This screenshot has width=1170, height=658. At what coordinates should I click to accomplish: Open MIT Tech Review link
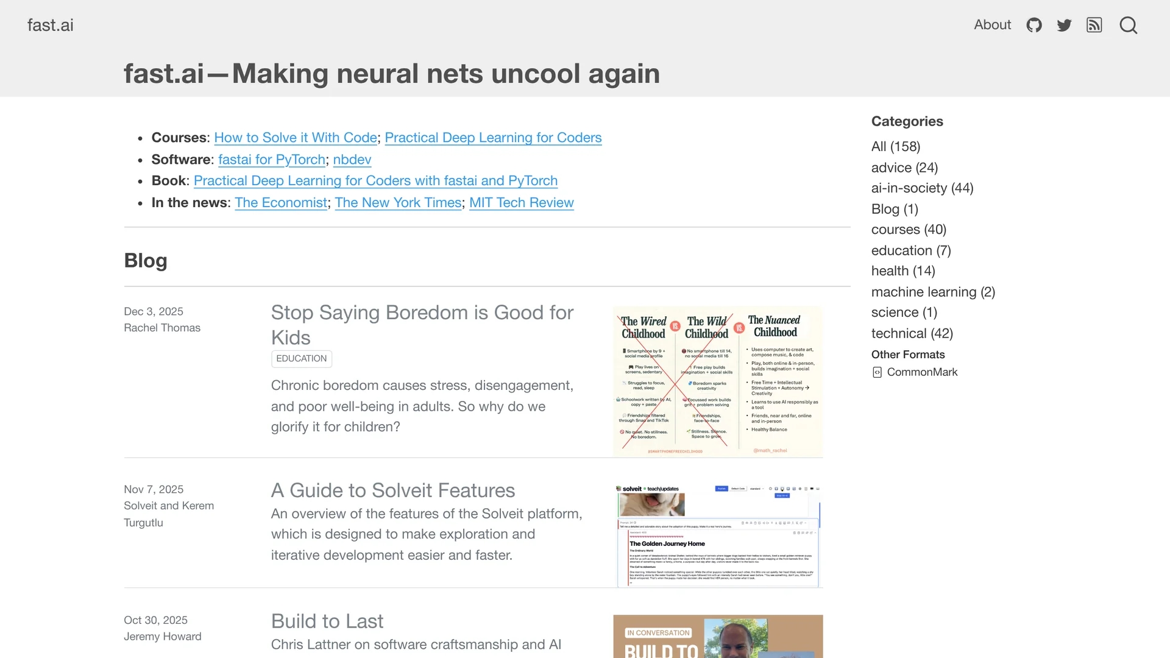[x=522, y=203]
